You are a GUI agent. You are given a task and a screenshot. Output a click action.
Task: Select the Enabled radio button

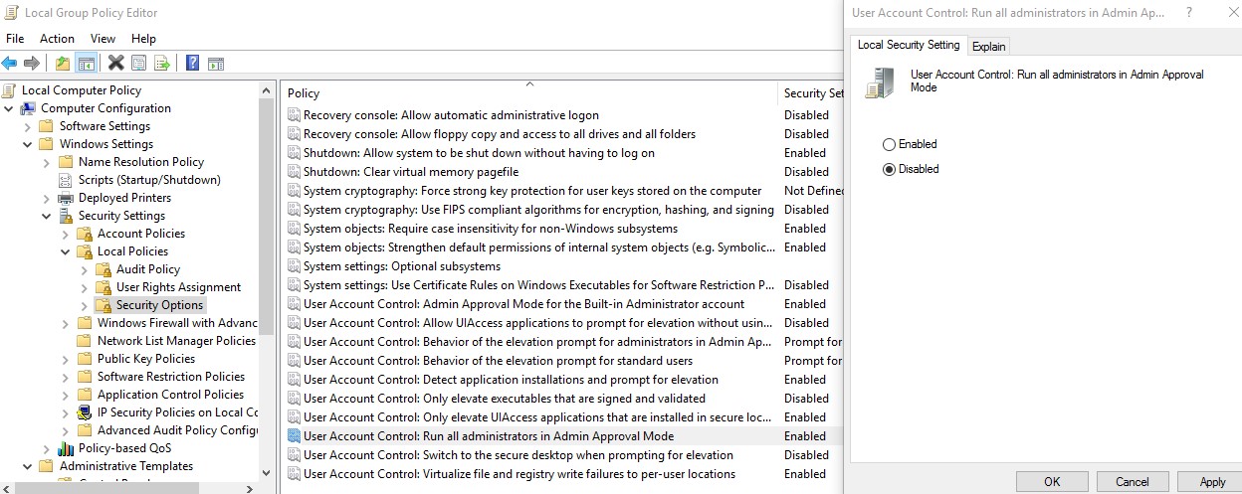(x=890, y=144)
